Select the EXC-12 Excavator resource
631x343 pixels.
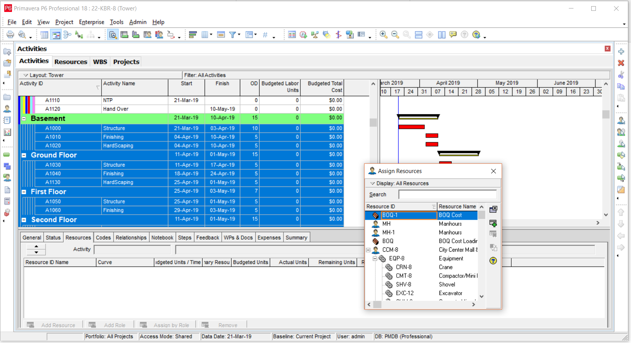click(x=421, y=293)
